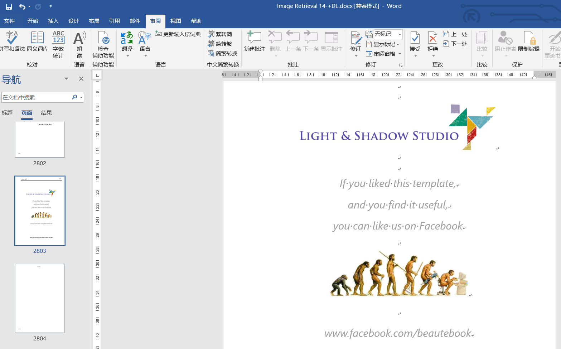Open Track Changes dialog launcher
The width and height of the screenshot is (561, 349).
pyautogui.click(x=401, y=65)
